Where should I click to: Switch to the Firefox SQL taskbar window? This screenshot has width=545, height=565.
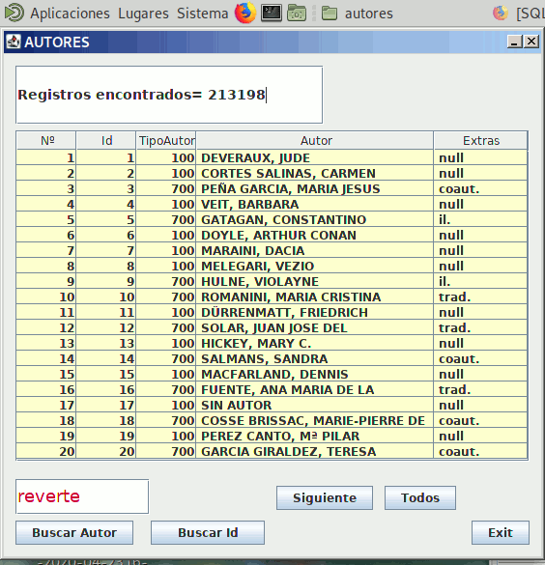[518, 14]
